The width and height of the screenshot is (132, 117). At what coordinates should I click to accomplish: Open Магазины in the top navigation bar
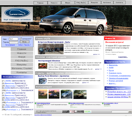[107, 3]
